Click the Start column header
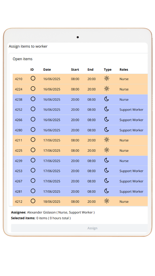 click(x=75, y=70)
